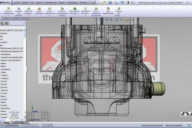Viewport: 192px width, 128px height.
Task: Click Relaciones de posición tree item
Action: click(x=12, y=51)
